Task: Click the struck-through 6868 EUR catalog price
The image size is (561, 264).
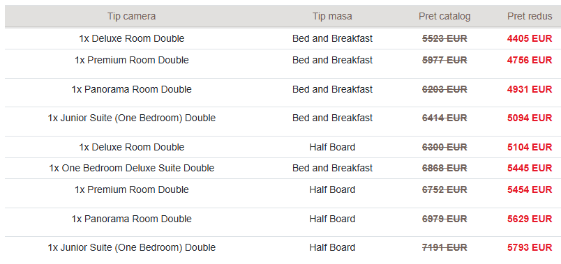Action: [x=444, y=168]
